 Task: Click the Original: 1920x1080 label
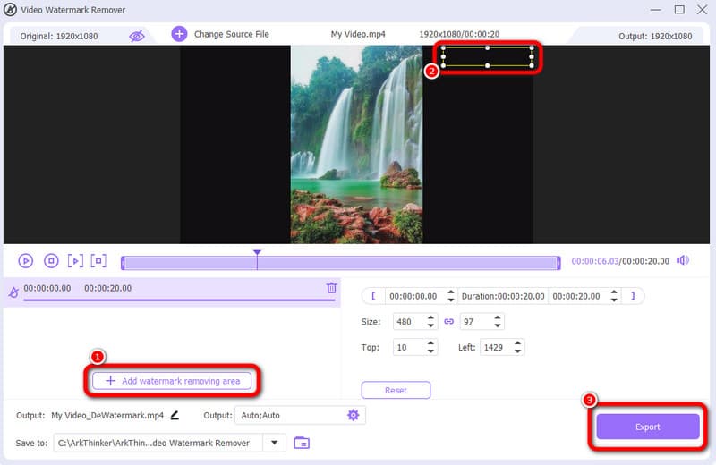click(59, 36)
